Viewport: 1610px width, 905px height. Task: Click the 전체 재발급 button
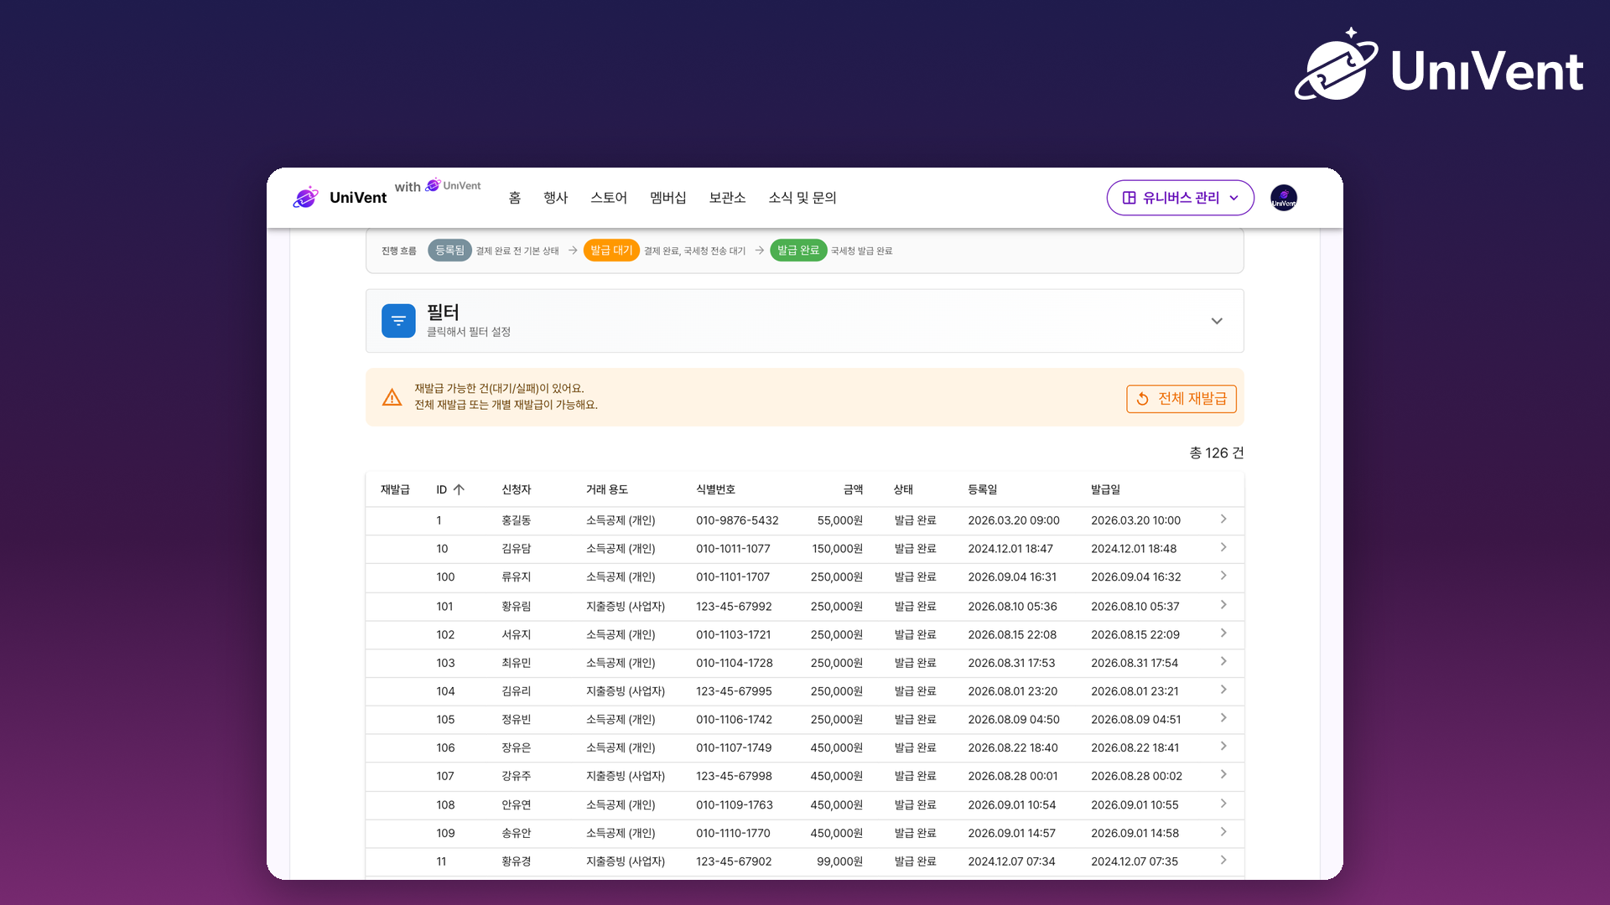click(1181, 399)
